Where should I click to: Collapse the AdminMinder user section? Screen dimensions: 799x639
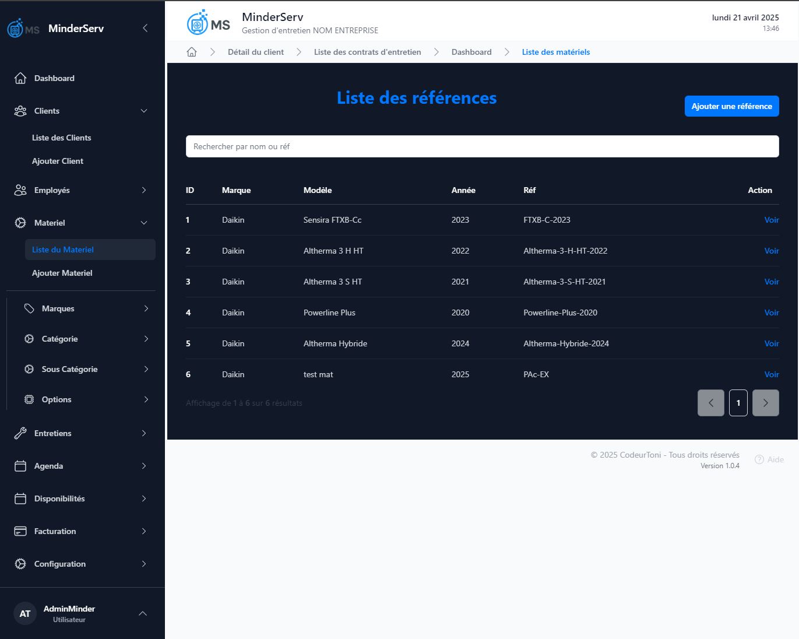[143, 613]
